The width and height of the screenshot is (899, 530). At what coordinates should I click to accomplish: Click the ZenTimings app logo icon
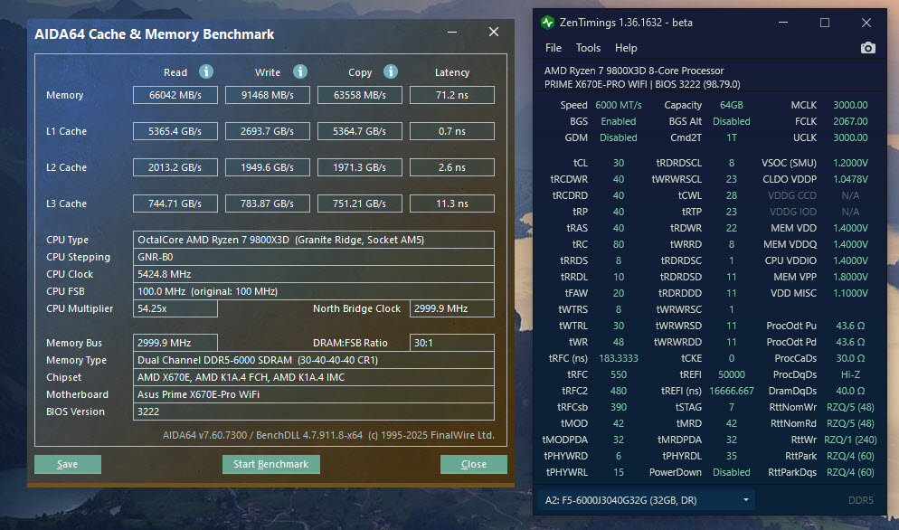pos(547,23)
